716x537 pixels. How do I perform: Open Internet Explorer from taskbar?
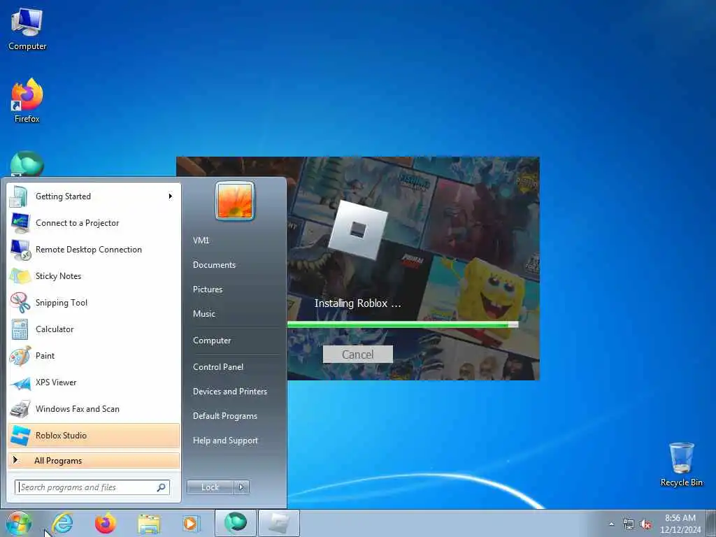pos(62,523)
